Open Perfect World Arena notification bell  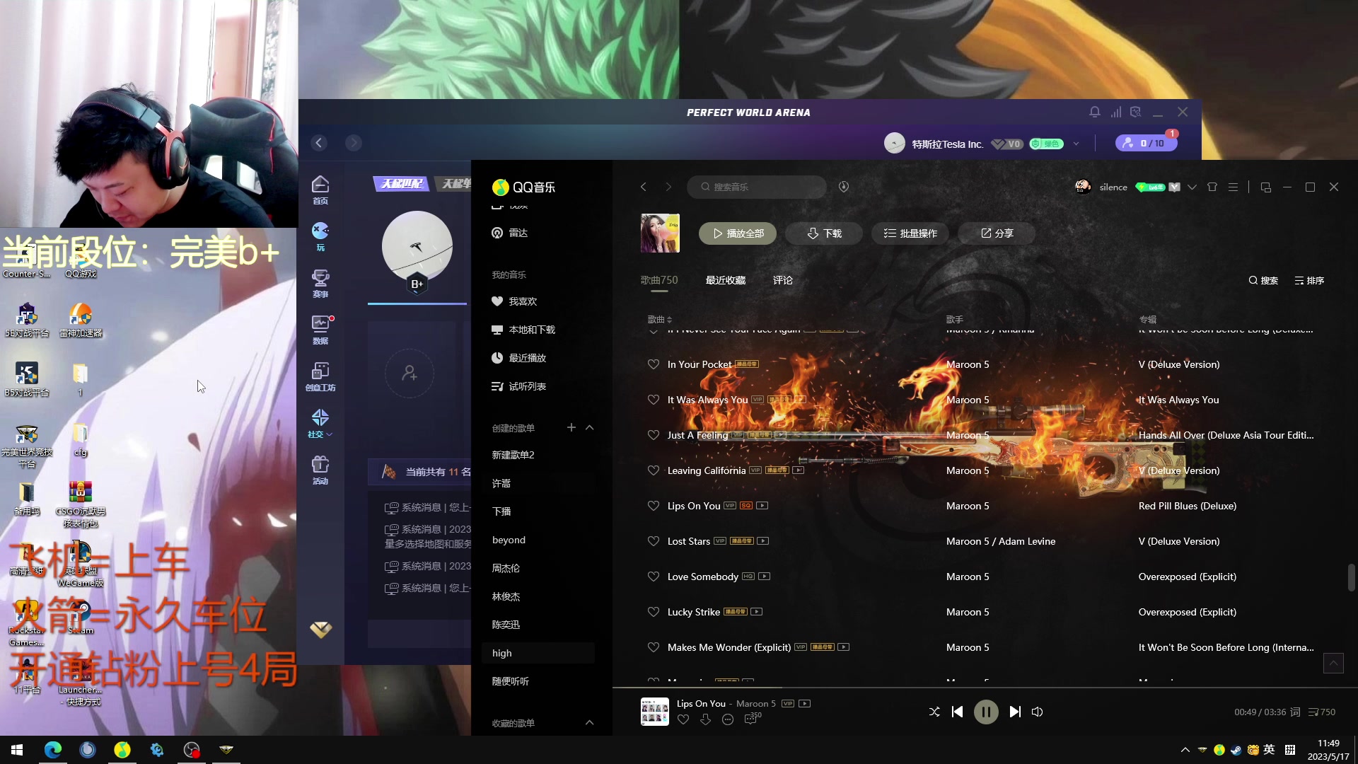(x=1095, y=112)
